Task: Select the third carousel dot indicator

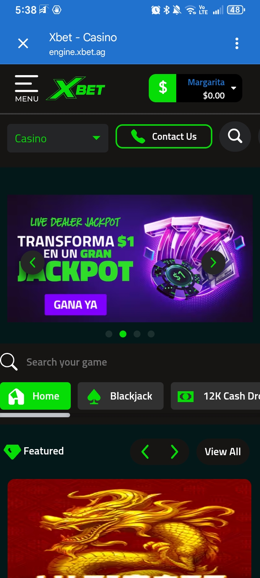Action: (137, 334)
